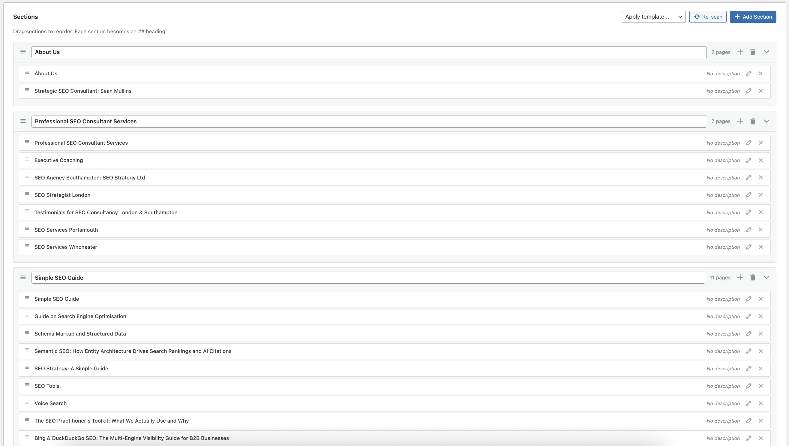Screen dimensions: 789x446
Task: Delete the About Us section
Action: pyautogui.click(x=753, y=52)
